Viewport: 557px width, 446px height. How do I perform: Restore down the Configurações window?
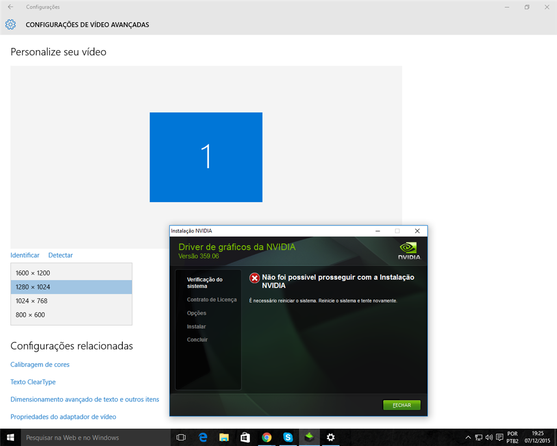527,7
